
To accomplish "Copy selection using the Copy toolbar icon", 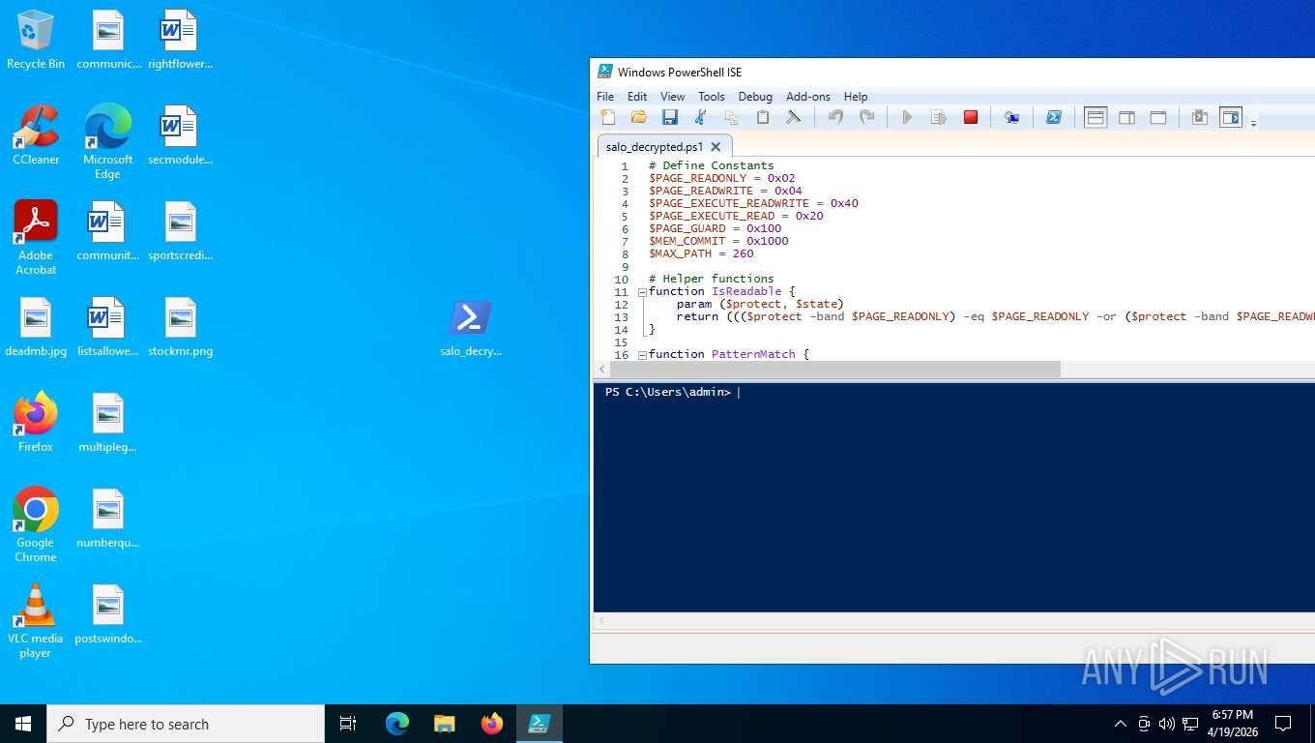I will 731,117.
